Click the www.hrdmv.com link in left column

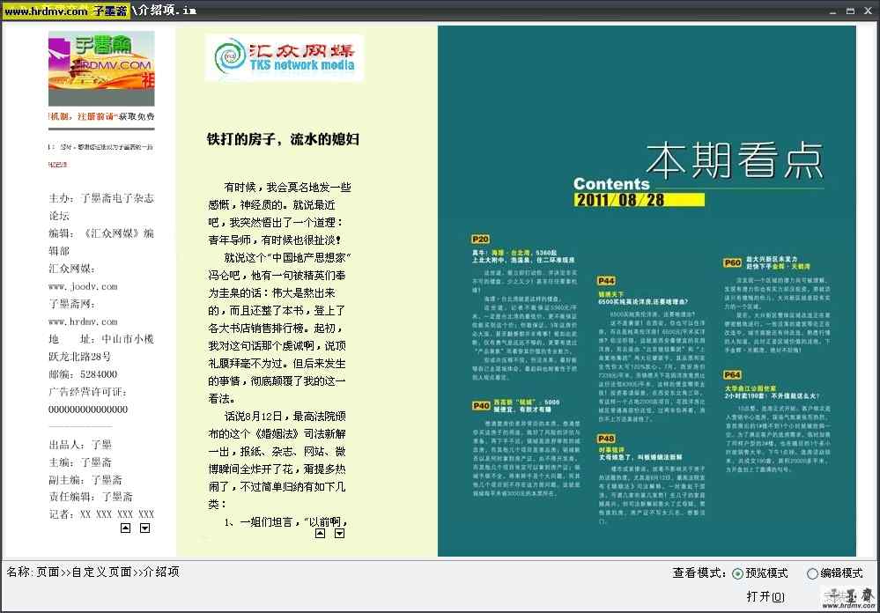point(83,321)
